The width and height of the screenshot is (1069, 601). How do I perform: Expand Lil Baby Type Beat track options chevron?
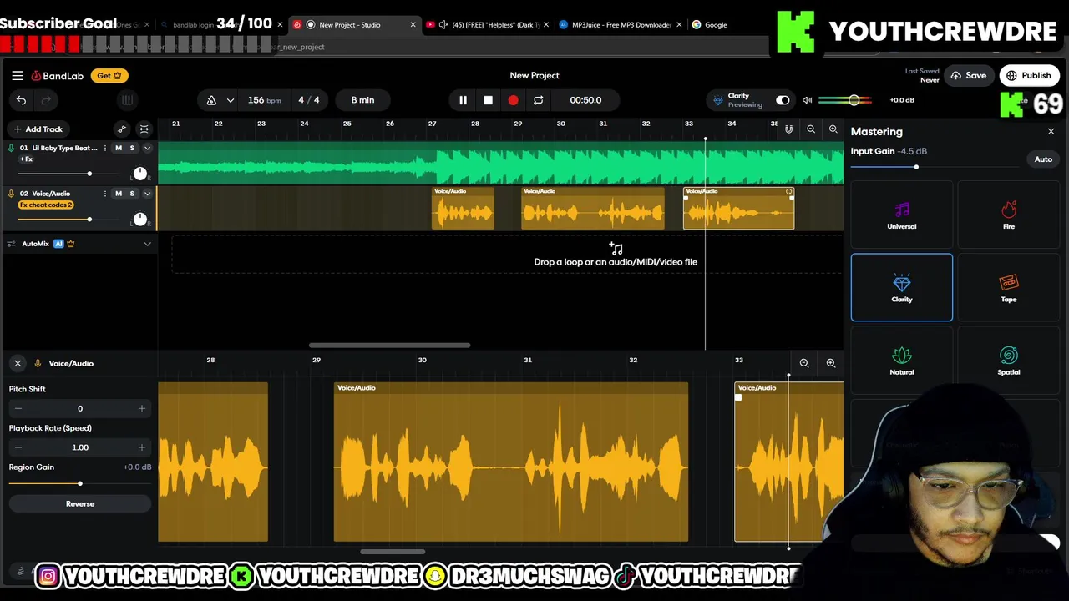pyautogui.click(x=147, y=149)
